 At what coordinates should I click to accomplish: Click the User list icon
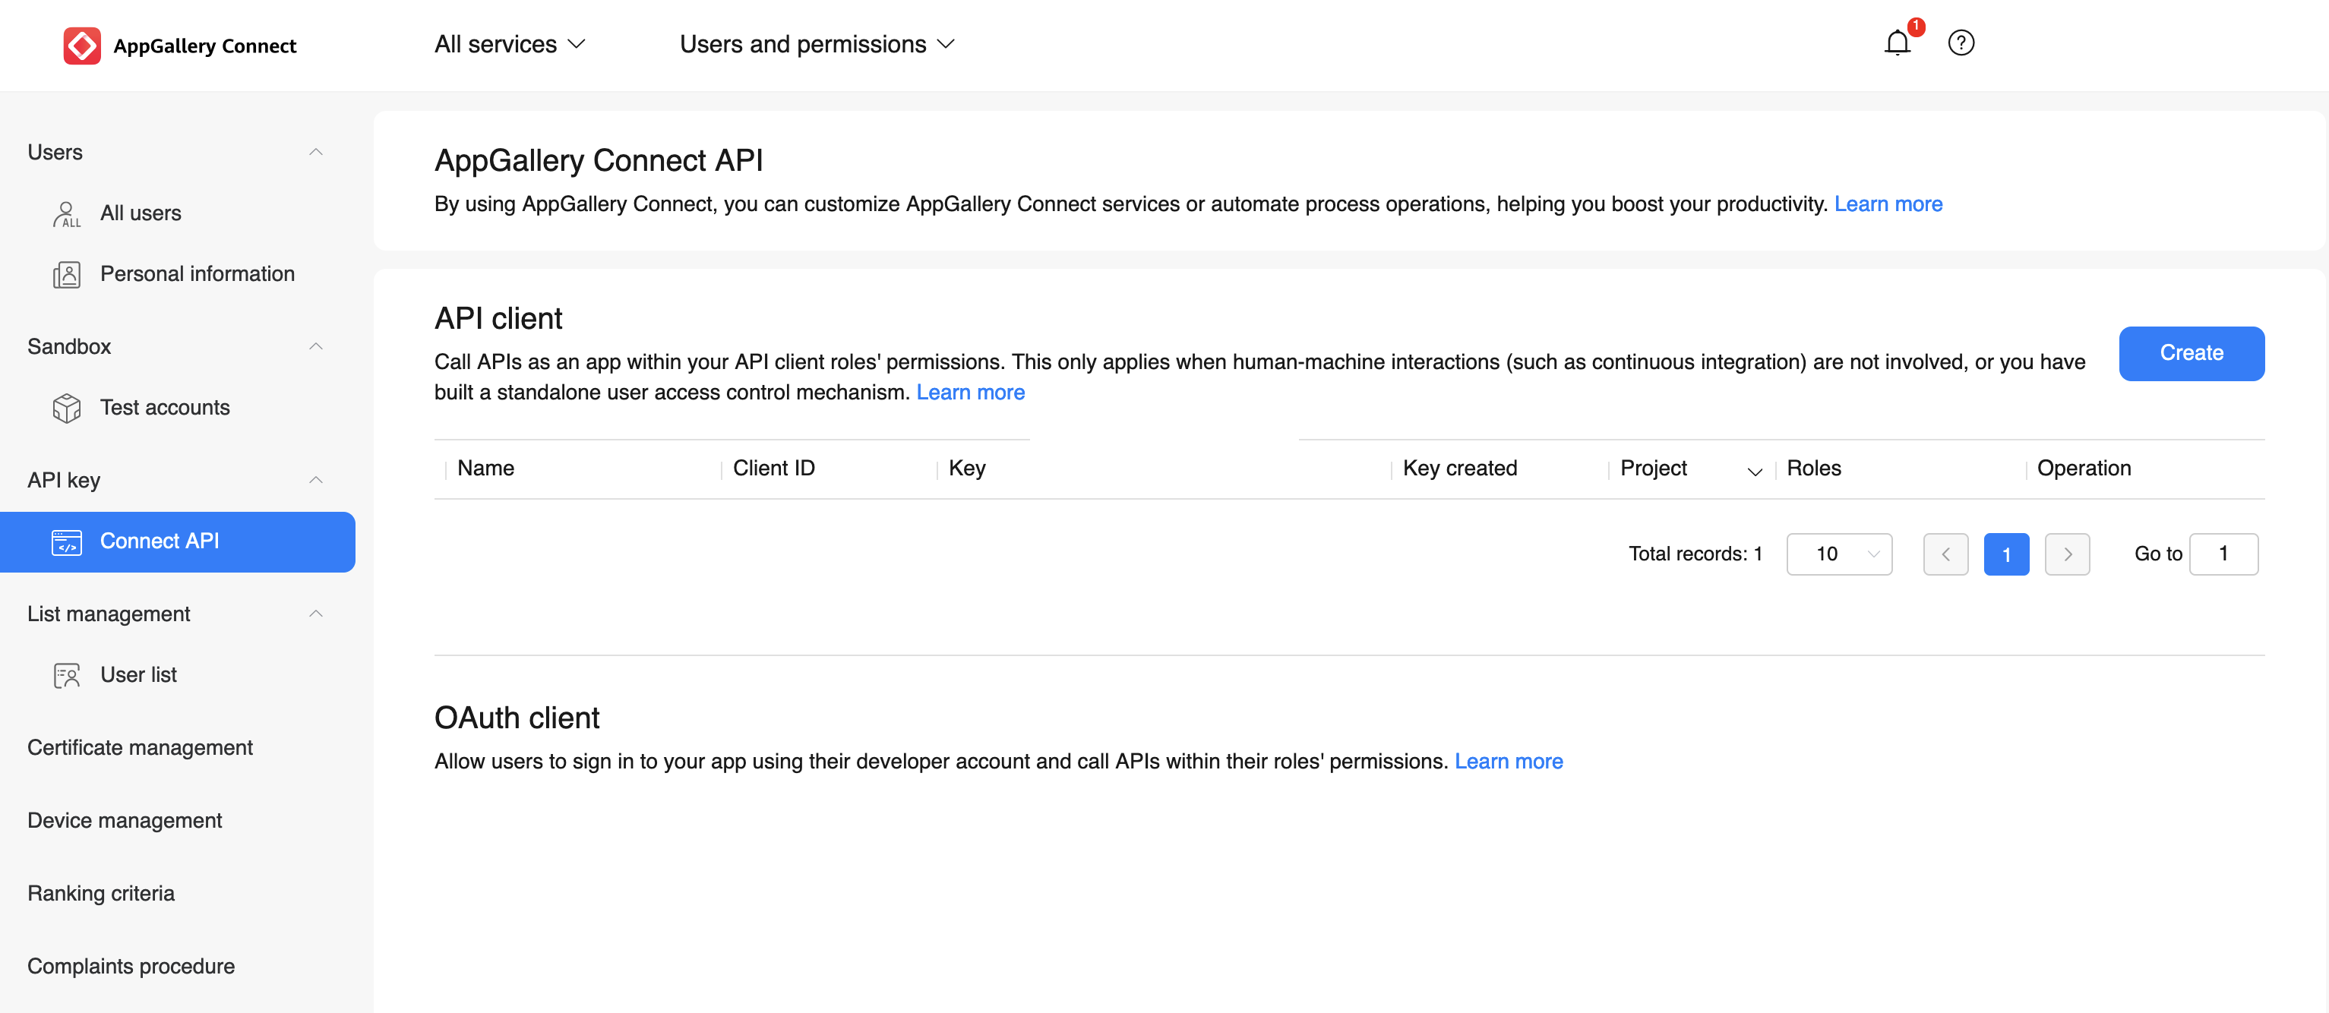pyautogui.click(x=66, y=676)
